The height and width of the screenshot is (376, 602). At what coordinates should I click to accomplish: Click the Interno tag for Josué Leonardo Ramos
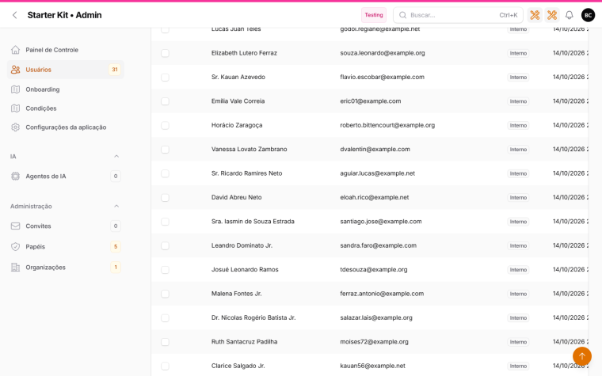pyautogui.click(x=518, y=270)
